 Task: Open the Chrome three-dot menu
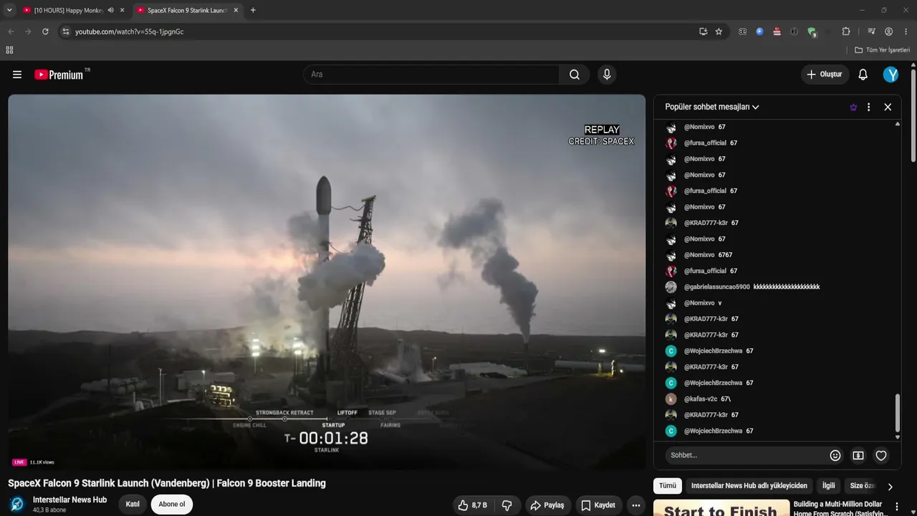[906, 32]
